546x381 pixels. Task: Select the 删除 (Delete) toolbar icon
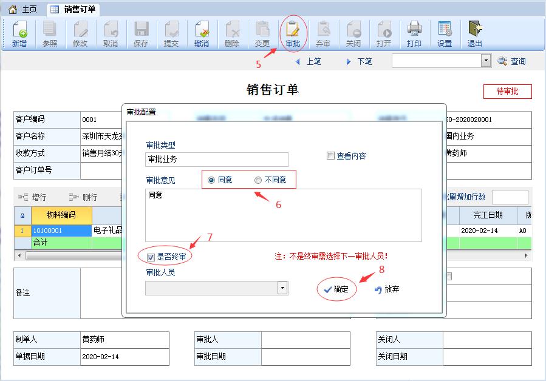coord(232,33)
